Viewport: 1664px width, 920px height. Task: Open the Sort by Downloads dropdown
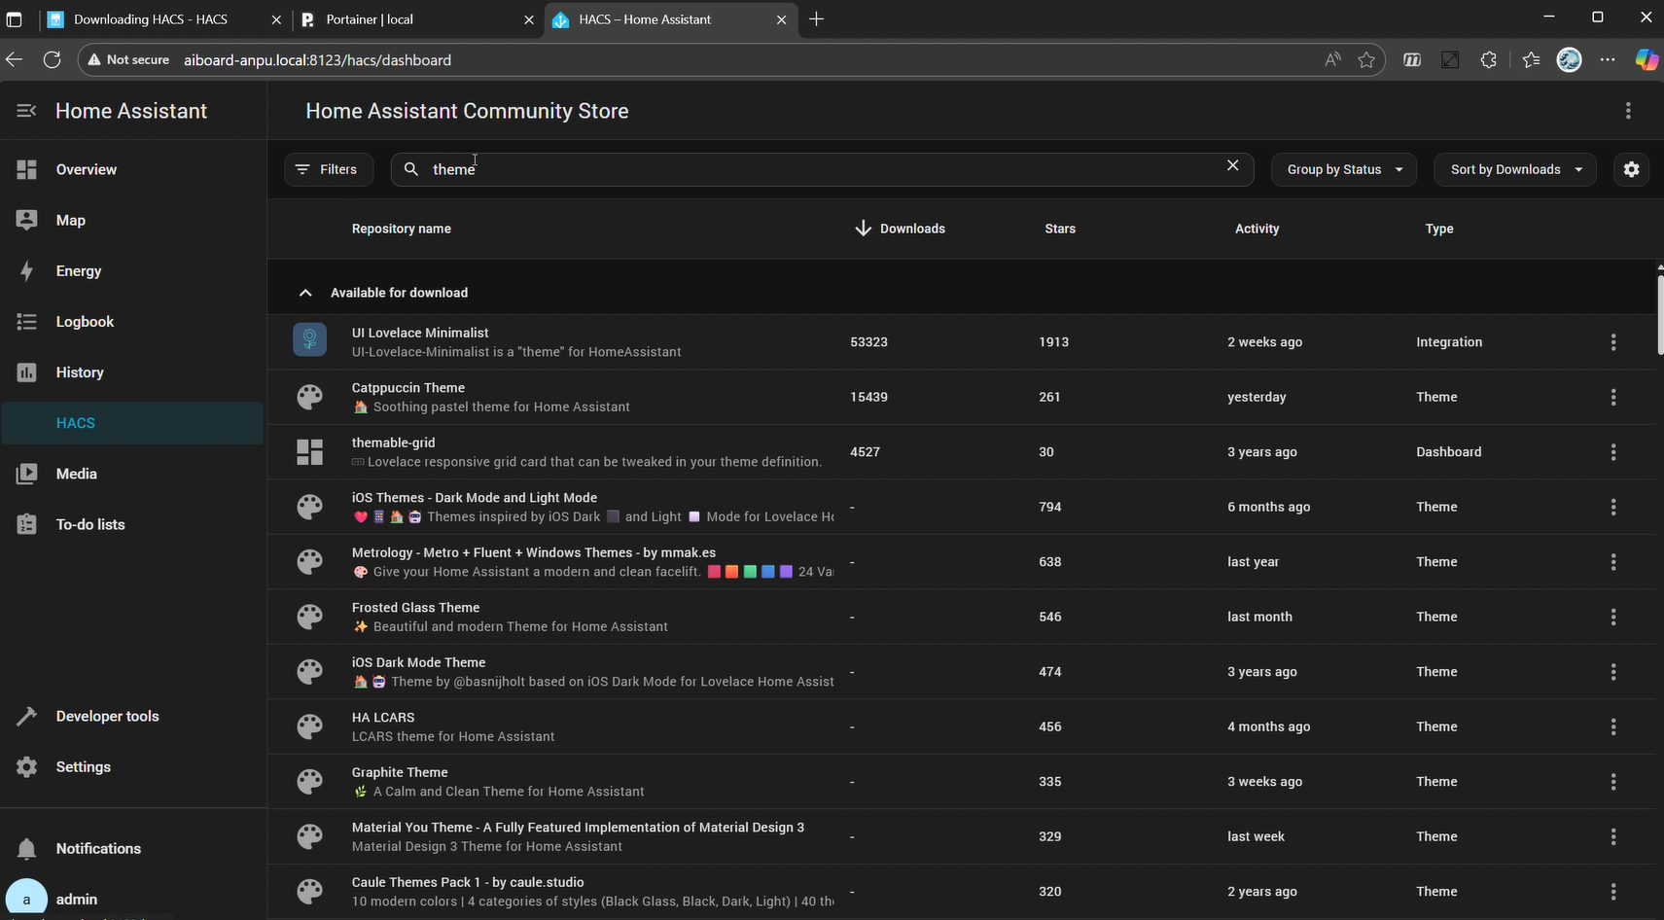[x=1514, y=169]
